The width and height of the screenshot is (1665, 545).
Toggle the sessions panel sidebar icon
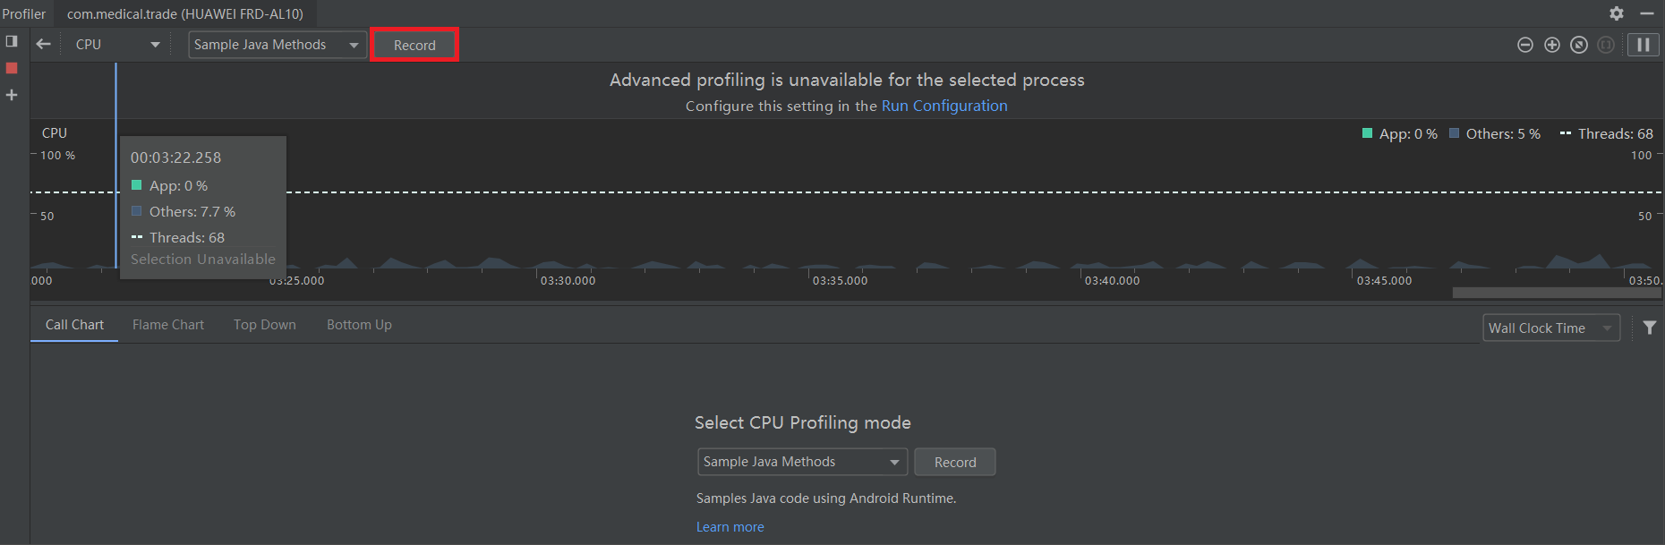12,41
